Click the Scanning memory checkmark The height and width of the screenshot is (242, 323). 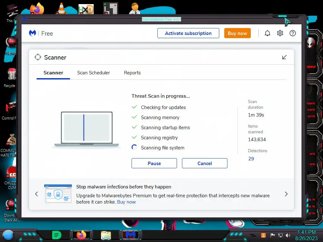(x=134, y=117)
